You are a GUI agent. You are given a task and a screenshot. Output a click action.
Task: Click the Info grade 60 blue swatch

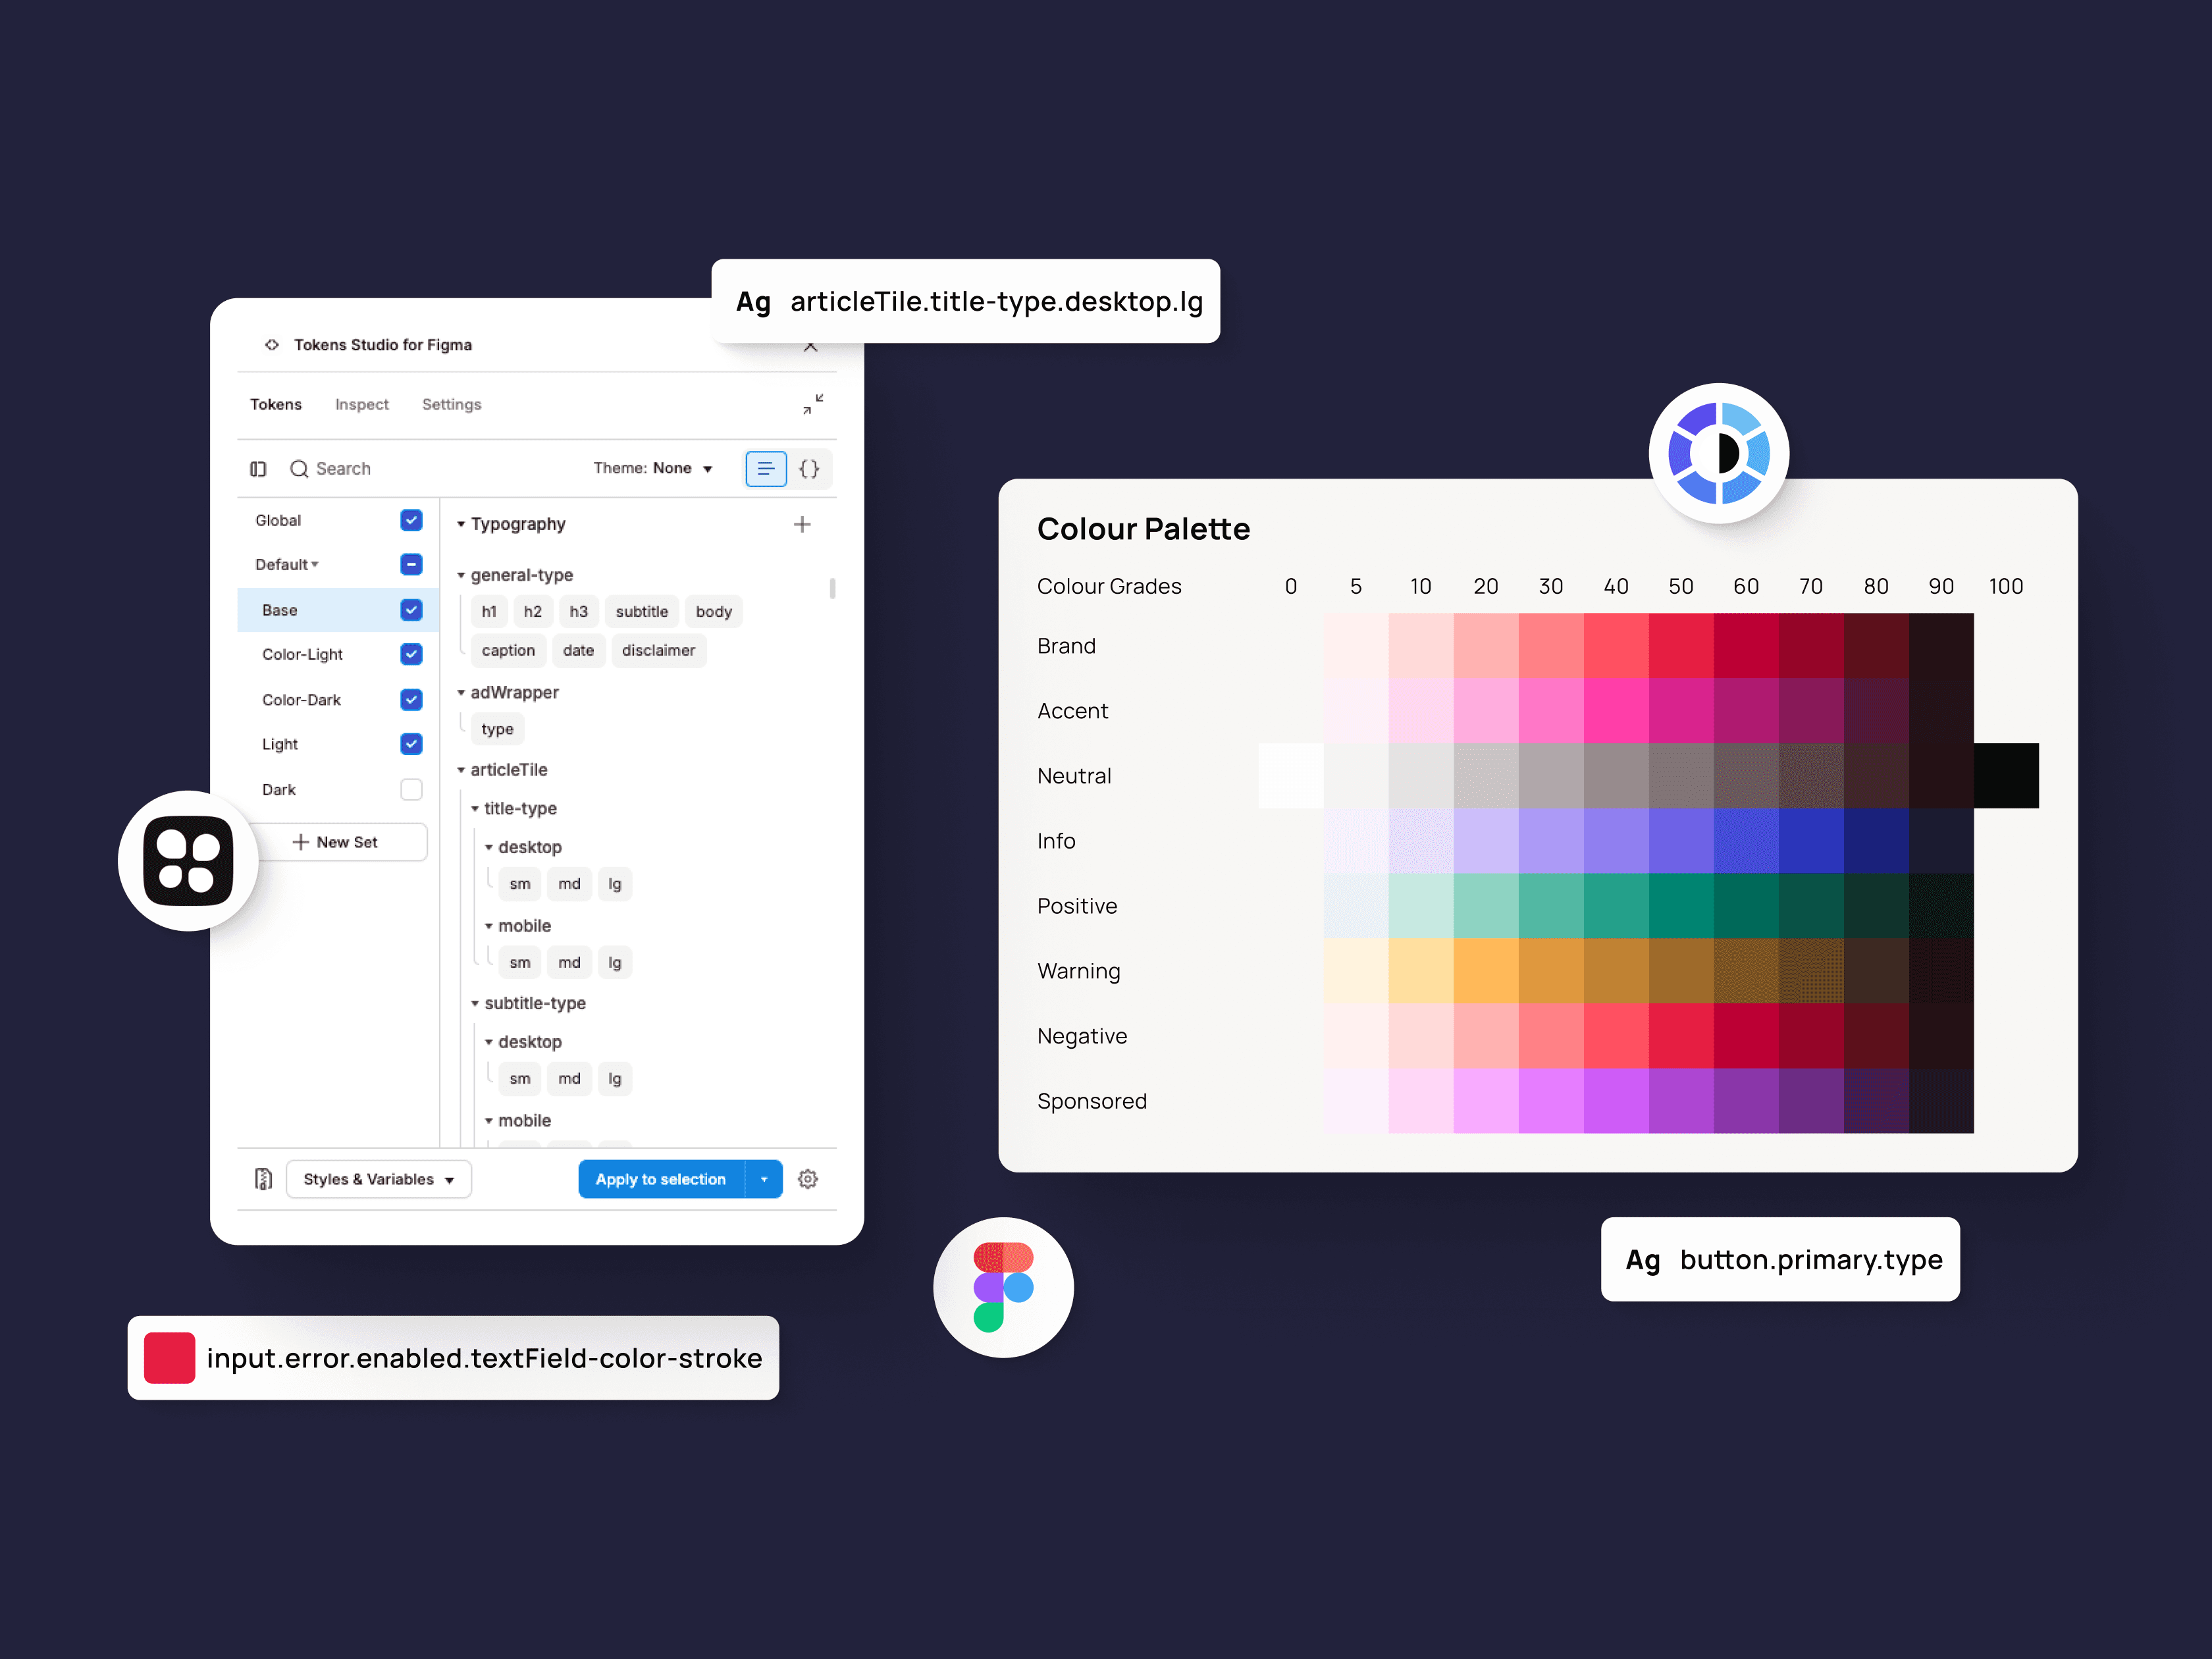tap(1746, 841)
